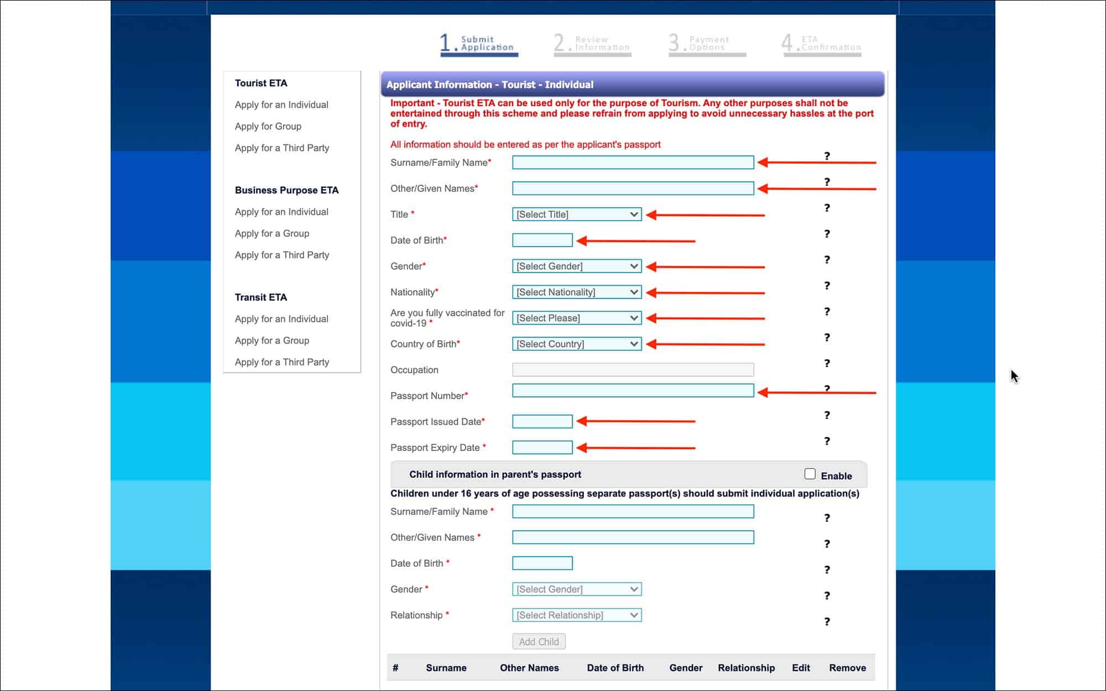Click the Remove column header in children table
Screen dimensions: 1106x691
click(848, 668)
